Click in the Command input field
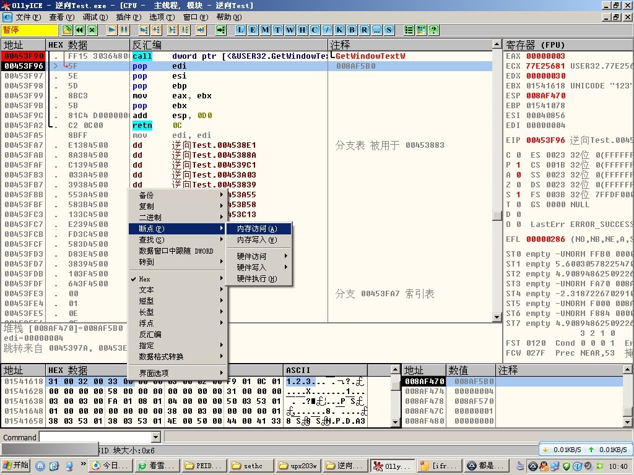The width and height of the screenshot is (634, 475). [x=95, y=437]
